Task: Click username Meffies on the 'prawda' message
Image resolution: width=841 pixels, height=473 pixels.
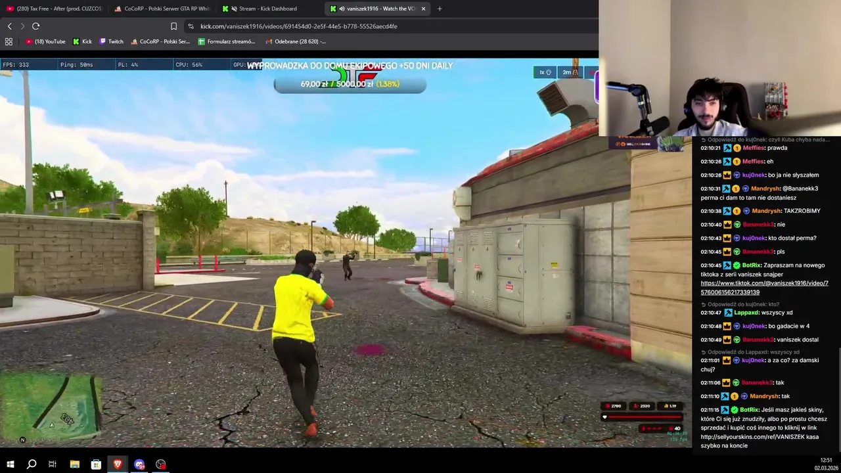Action: click(753, 148)
